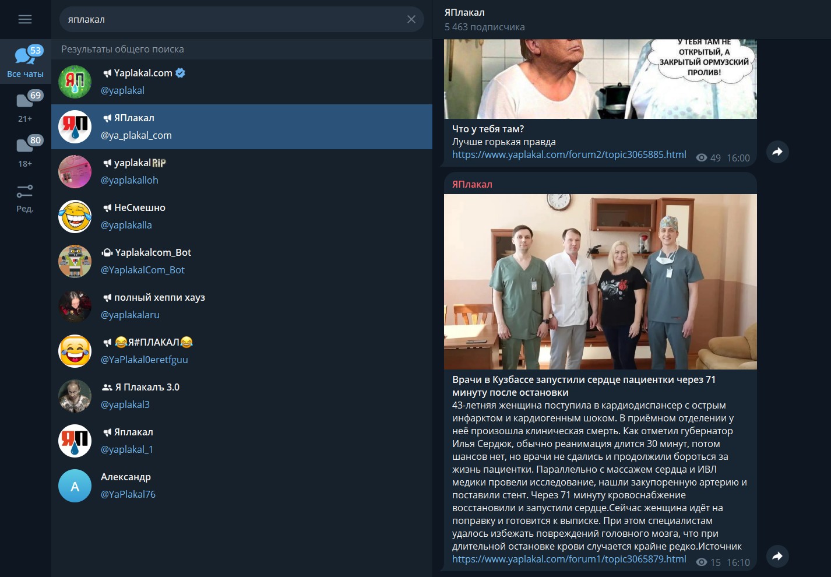Click the @yaplakalaru username

click(130, 315)
